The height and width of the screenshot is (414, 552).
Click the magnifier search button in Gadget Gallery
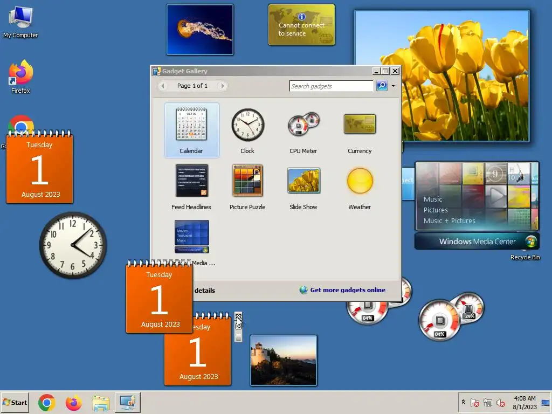[382, 86]
